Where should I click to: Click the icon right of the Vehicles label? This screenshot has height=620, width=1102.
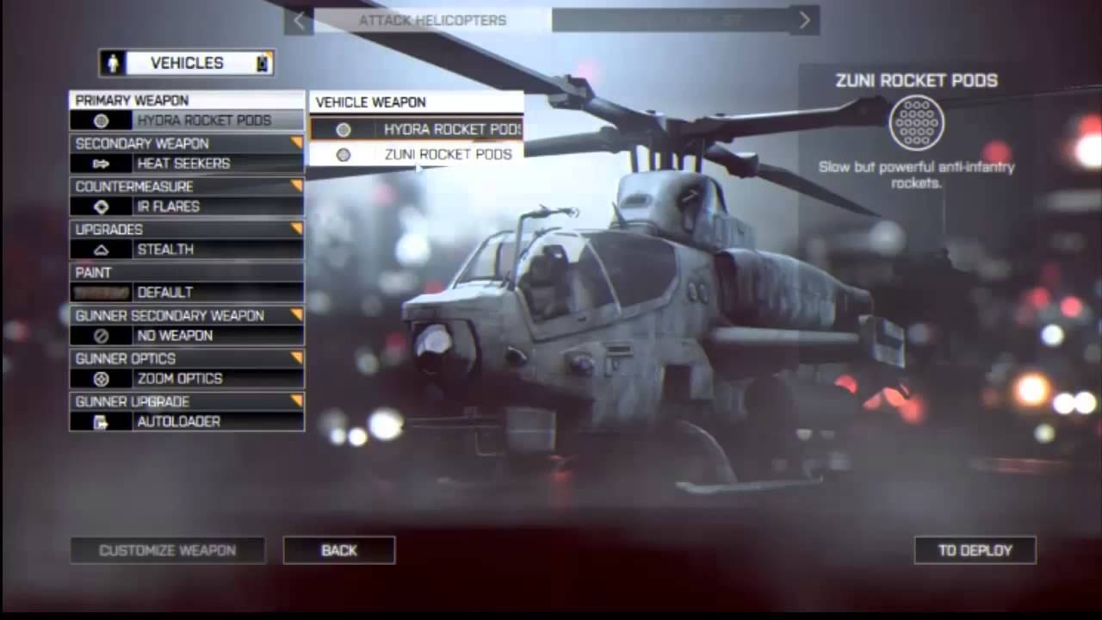point(263,63)
